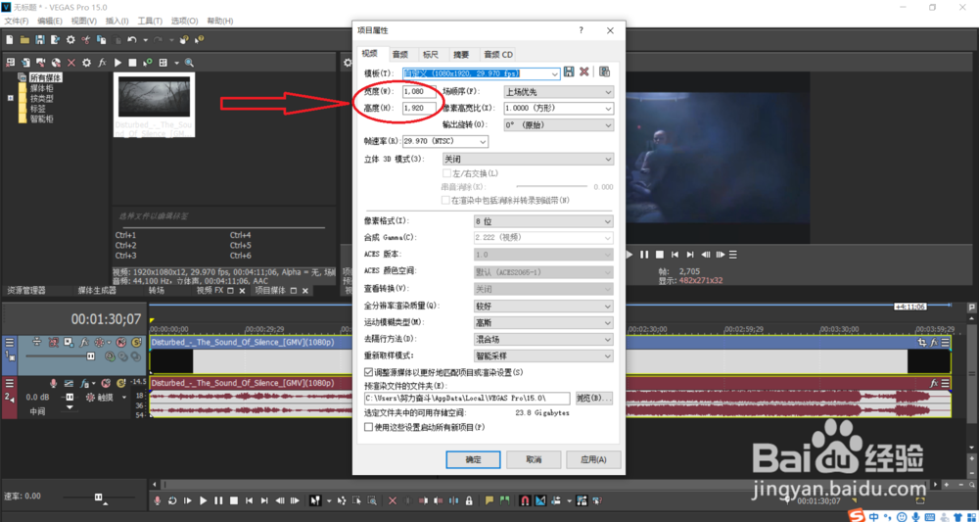Open the 资源管理器 panel tab
The image size is (979, 522).
(x=25, y=290)
